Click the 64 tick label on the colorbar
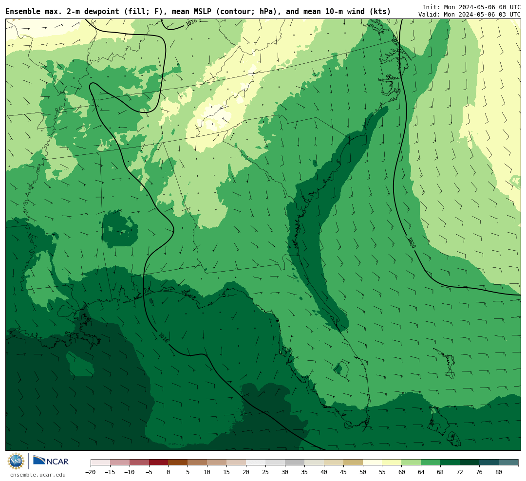Viewport: 526px width, 481px height. pyautogui.click(x=421, y=472)
